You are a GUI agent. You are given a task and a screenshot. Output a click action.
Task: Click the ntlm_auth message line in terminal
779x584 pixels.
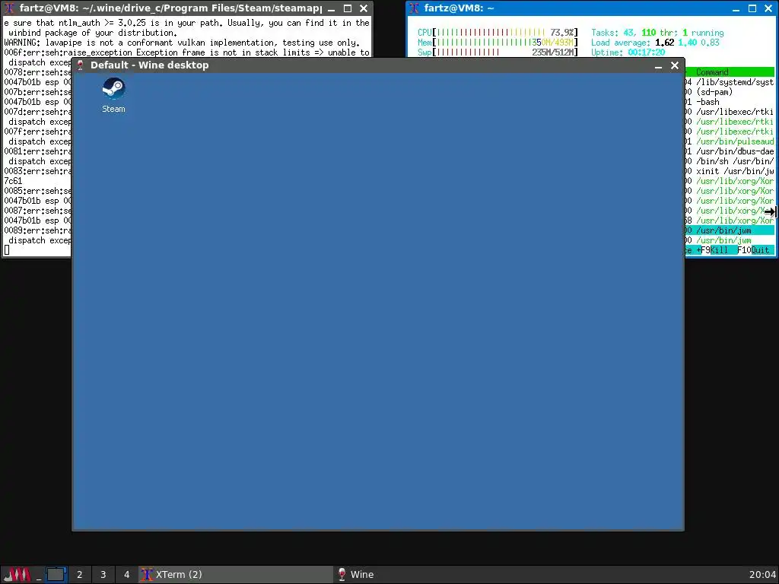187,23
